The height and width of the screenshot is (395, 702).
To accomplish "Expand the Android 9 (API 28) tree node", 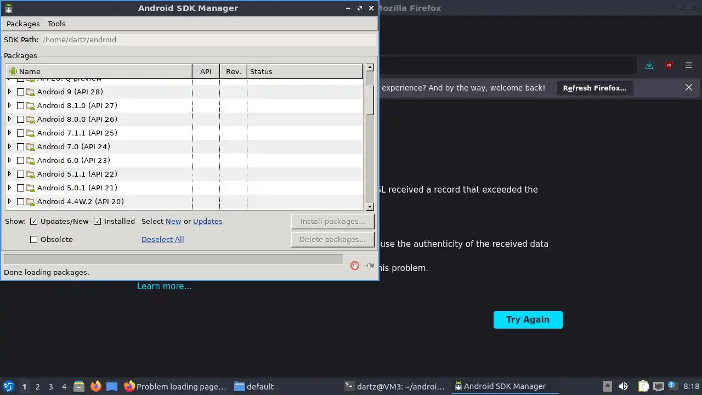I will coord(9,92).
